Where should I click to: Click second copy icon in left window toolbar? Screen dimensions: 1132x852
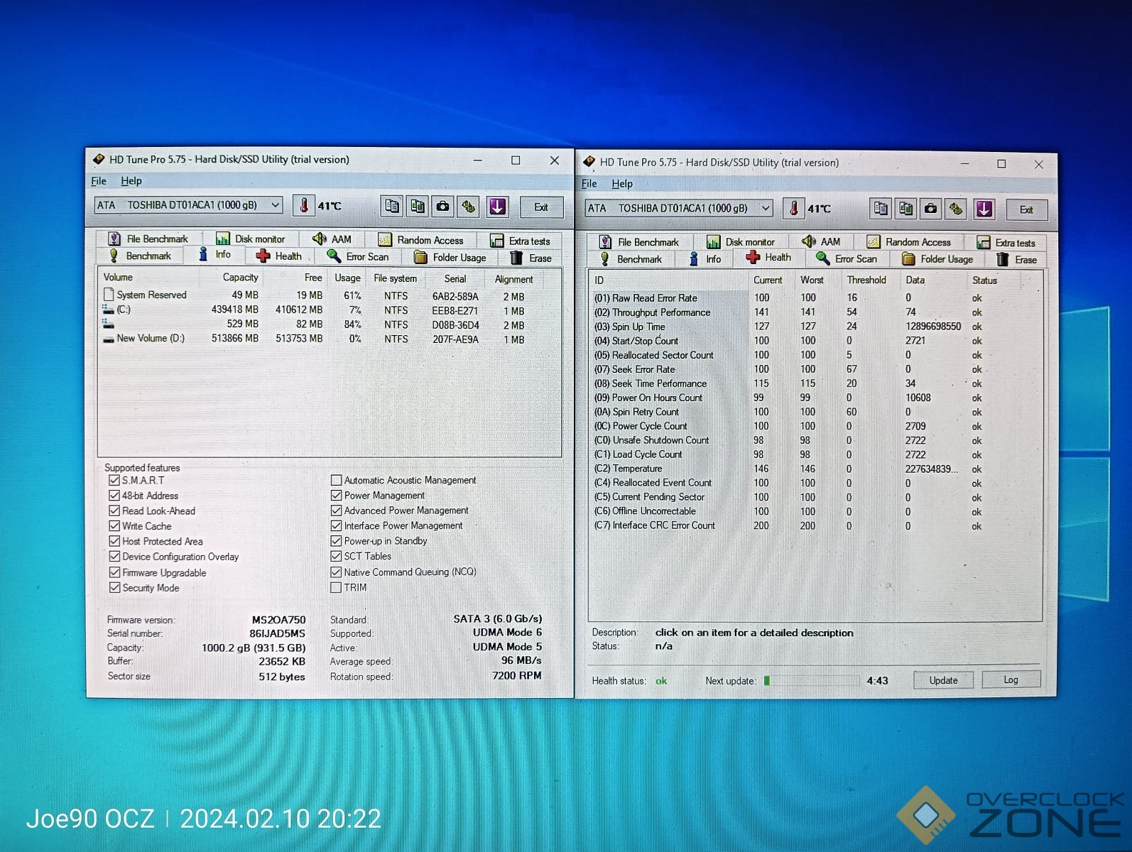pyautogui.click(x=418, y=206)
